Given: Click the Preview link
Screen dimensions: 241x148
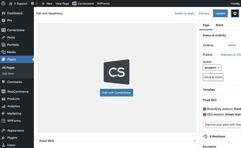Looking at the screenshot, I should [204, 13].
